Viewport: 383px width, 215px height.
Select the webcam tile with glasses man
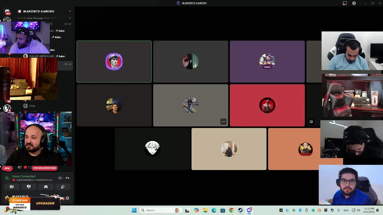[351, 185]
